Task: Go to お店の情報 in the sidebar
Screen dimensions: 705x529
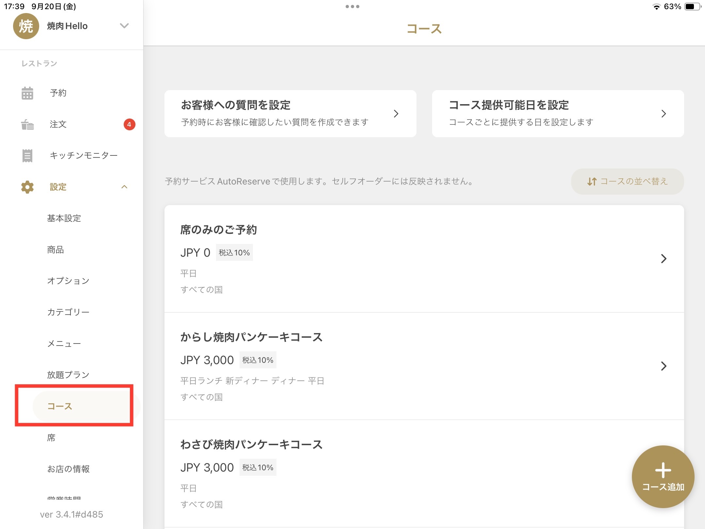Action: pyautogui.click(x=68, y=469)
